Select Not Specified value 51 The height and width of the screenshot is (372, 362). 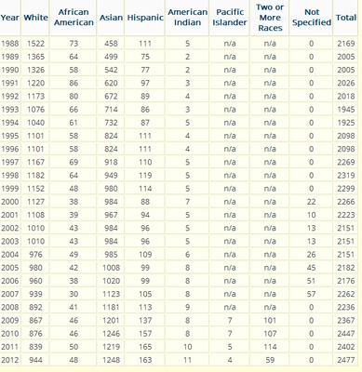coord(312,281)
